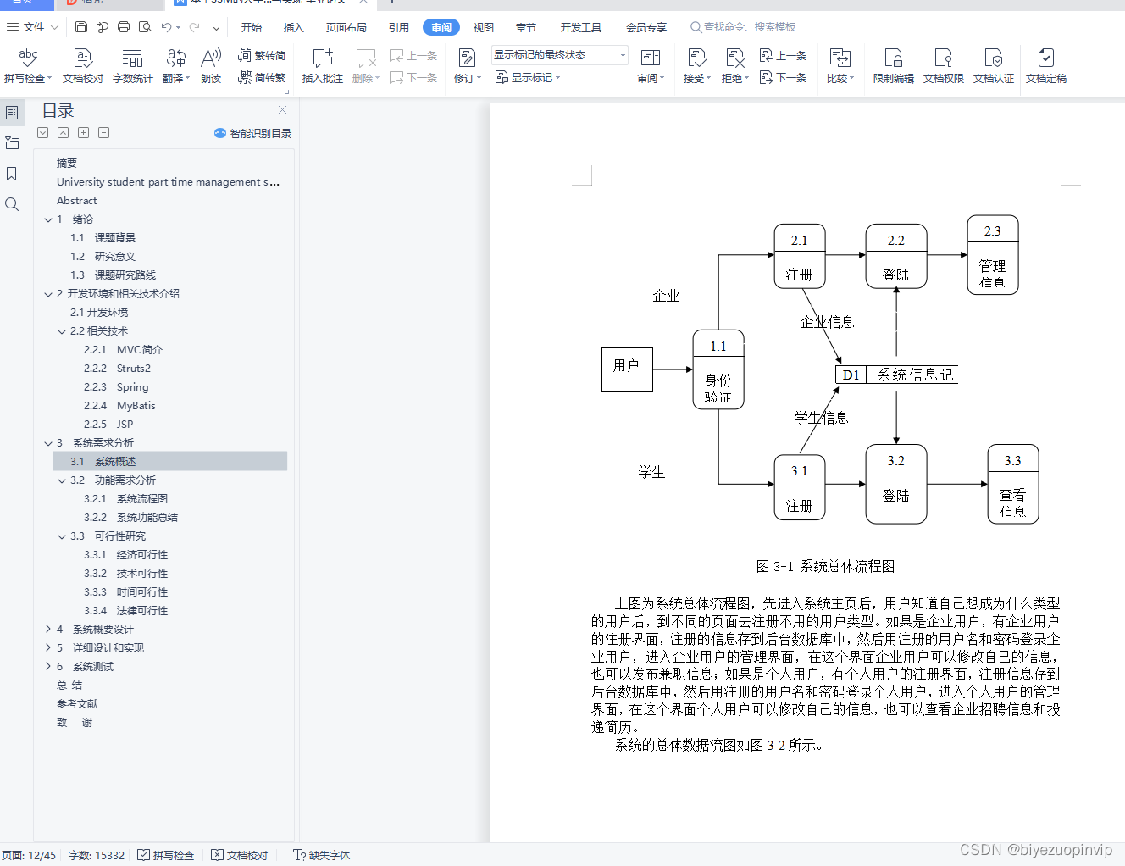Activate 朗读 read aloud feature
Image resolution: width=1125 pixels, height=866 pixels.
[210, 65]
